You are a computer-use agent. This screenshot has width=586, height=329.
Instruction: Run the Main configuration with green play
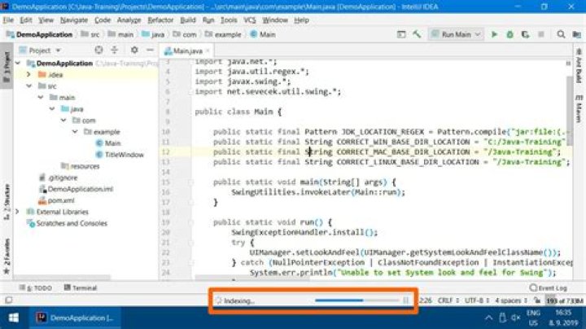[494, 34]
